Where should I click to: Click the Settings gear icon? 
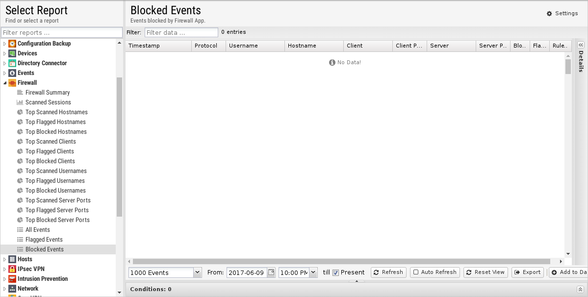549,14
